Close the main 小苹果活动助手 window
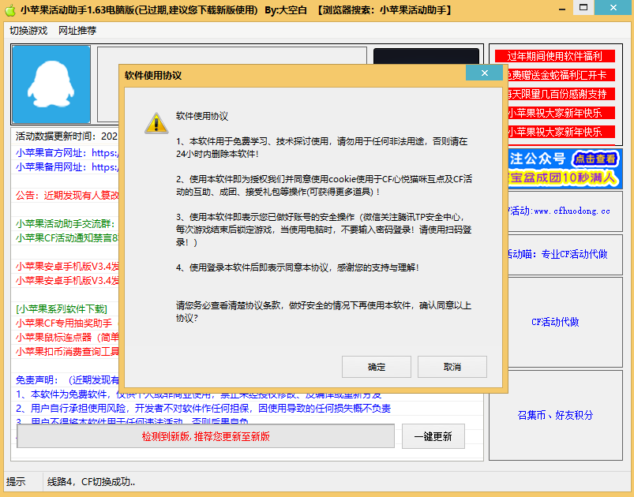634x497 pixels. (x=613, y=8)
